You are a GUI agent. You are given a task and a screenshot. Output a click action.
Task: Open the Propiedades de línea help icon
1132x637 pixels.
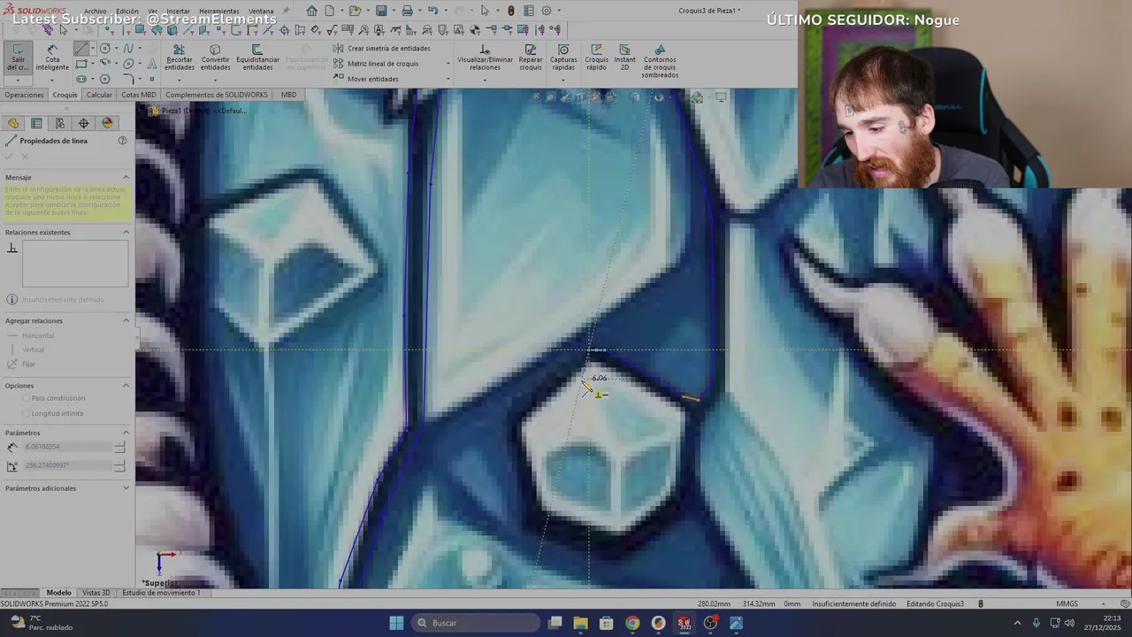click(x=123, y=141)
